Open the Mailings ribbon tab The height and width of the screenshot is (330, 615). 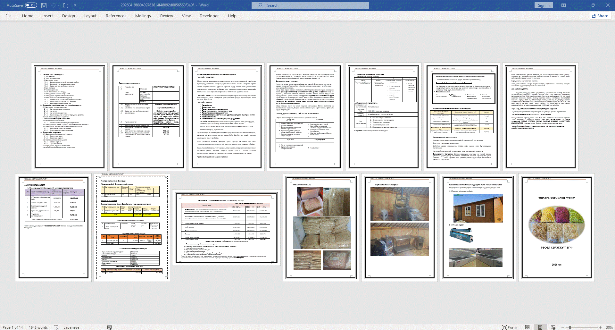point(143,16)
